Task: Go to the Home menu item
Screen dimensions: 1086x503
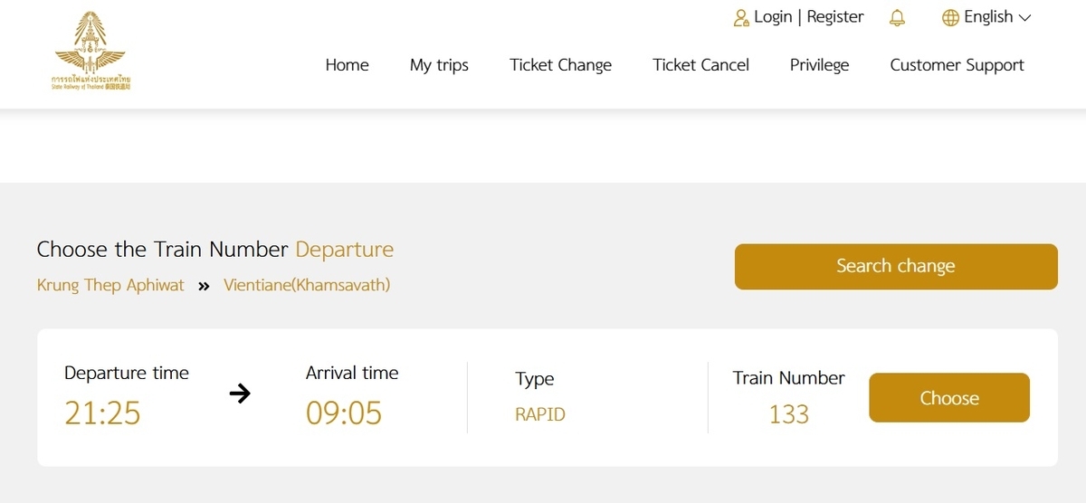Action: 348,64
